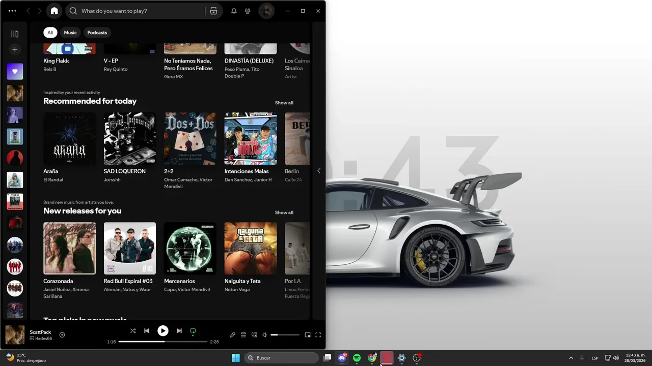Open notifications bell (What's New)
This screenshot has width=652, height=366.
click(234, 11)
